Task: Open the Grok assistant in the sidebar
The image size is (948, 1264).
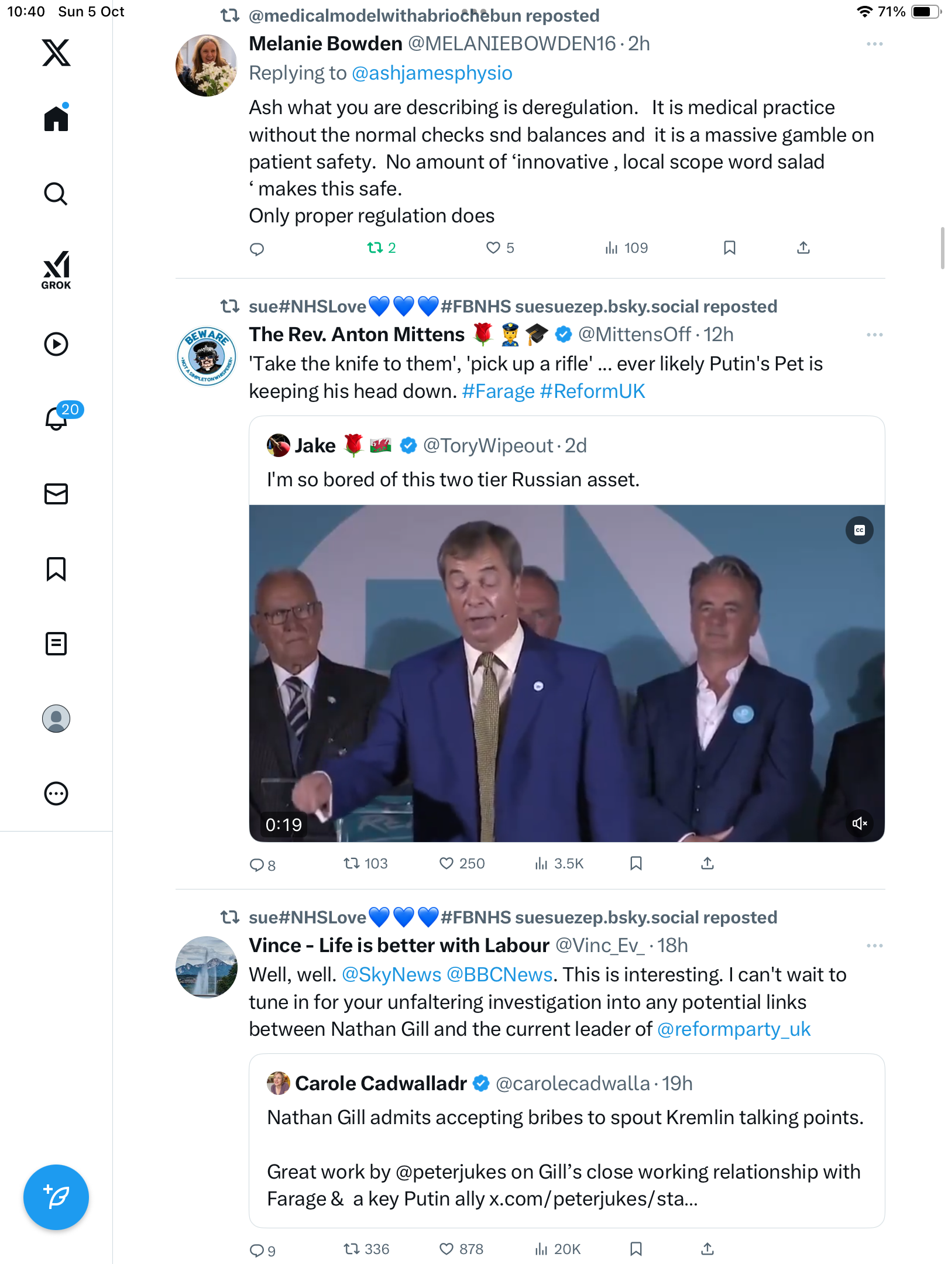Action: pos(56,270)
